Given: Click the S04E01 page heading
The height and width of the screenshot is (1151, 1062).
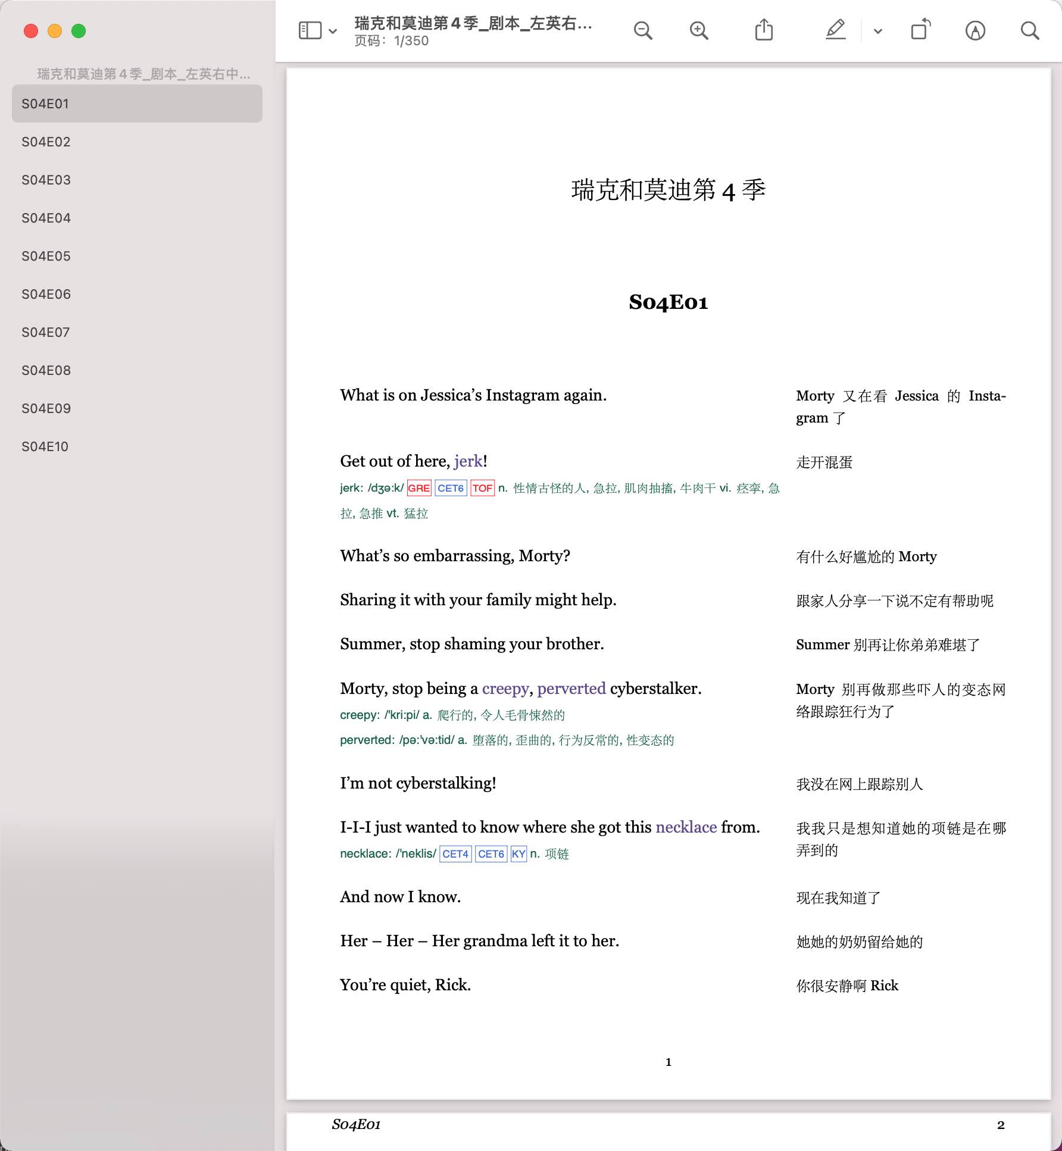Looking at the screenshot, I should click(669, 302).
